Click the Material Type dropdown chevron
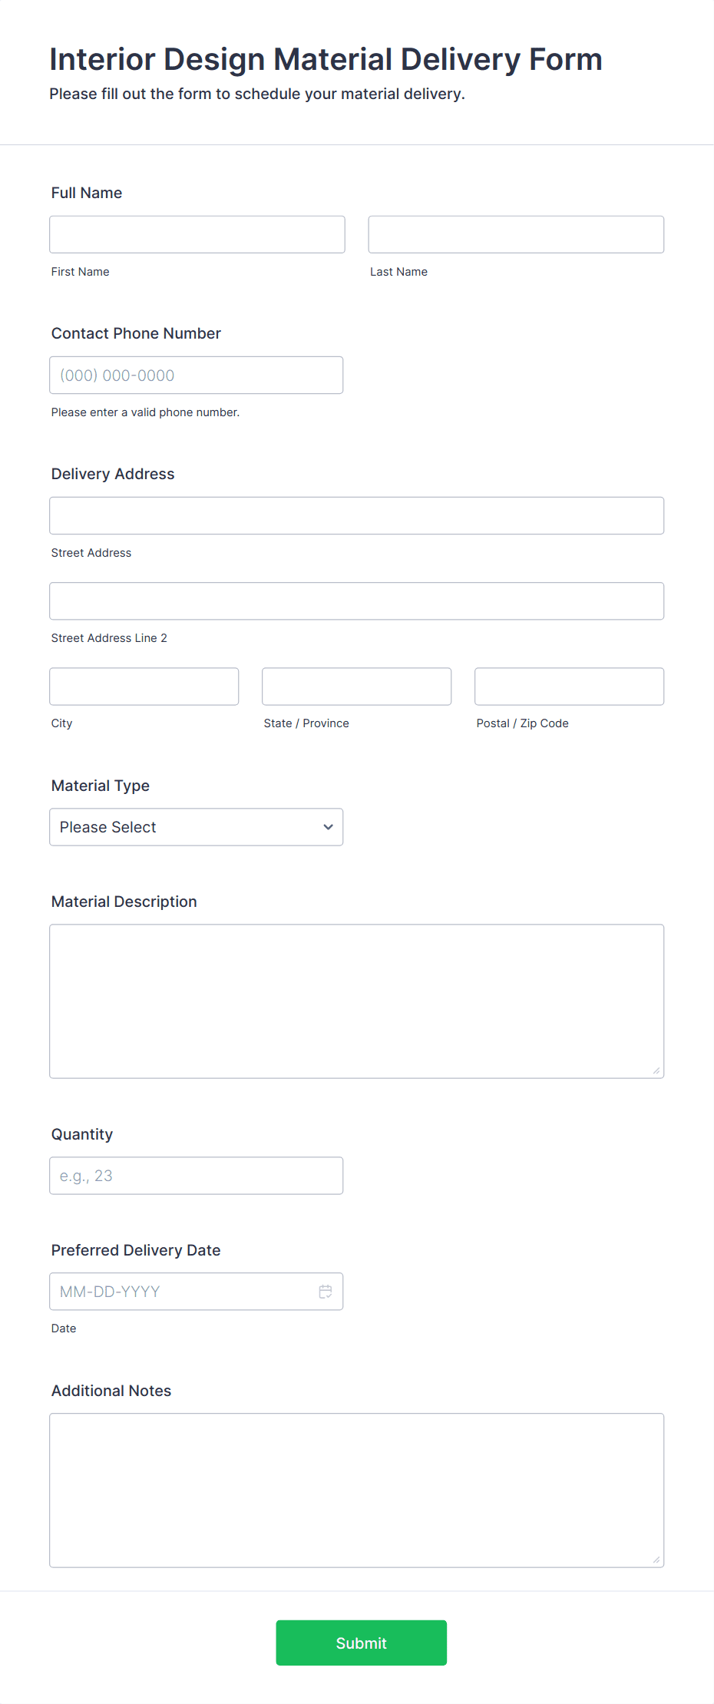This screenshot has height=1704, width=714. (x=328, y=827)
